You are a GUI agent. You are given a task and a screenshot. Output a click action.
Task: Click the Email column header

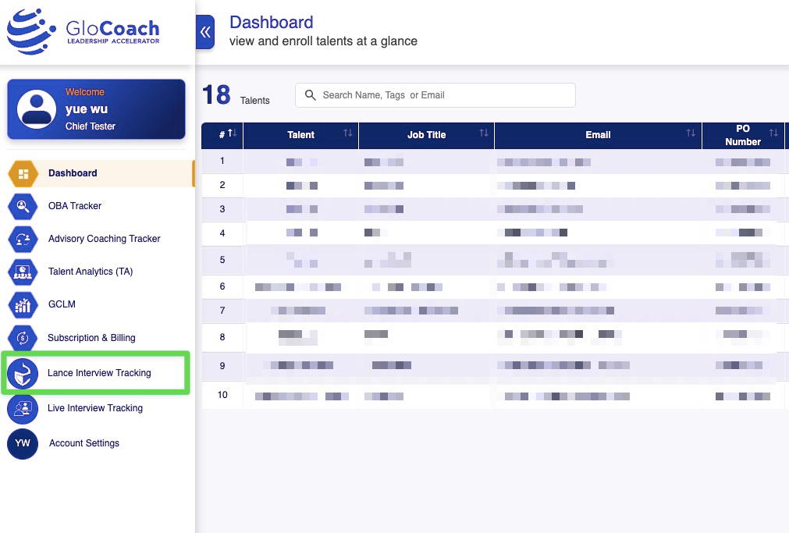coord(598,135)
